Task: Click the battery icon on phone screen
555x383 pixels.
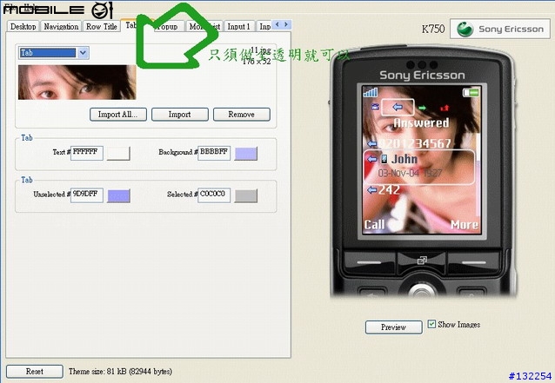Action: 471,93
